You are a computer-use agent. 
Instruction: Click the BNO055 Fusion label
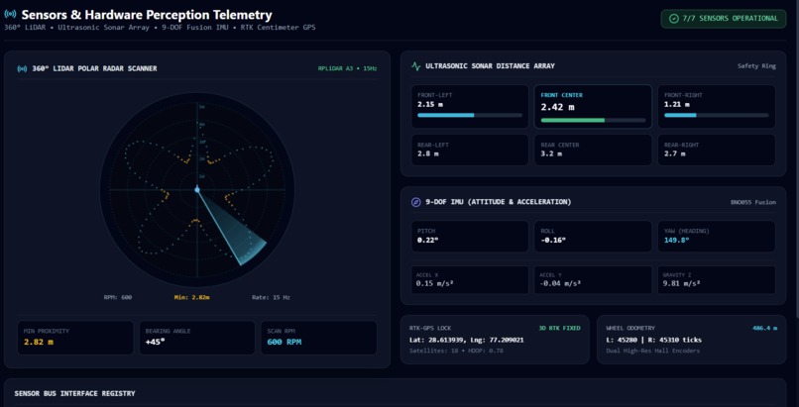753,202
